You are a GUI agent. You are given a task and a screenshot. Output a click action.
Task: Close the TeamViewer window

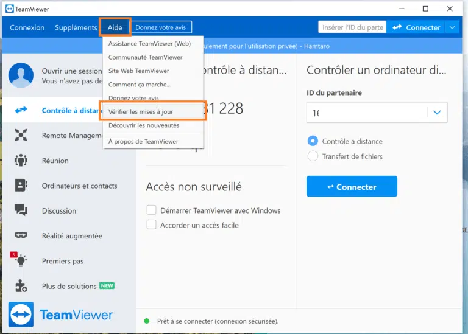(x=450, y=9)
